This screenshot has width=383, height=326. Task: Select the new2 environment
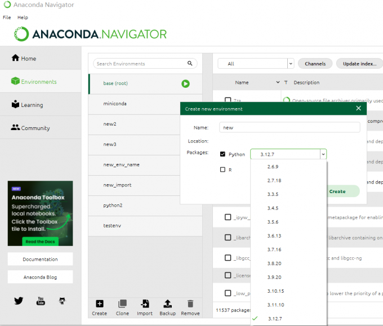[x=135, y=124]
